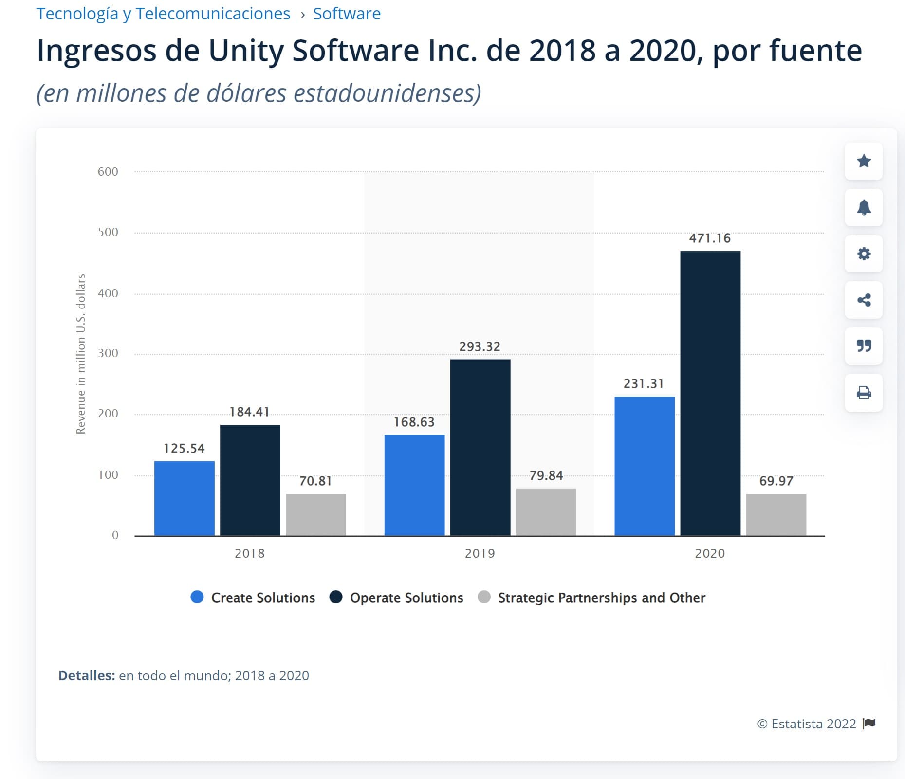Click the 2019 Create Solutions bar
905x779 pixels.
[415, 485]
